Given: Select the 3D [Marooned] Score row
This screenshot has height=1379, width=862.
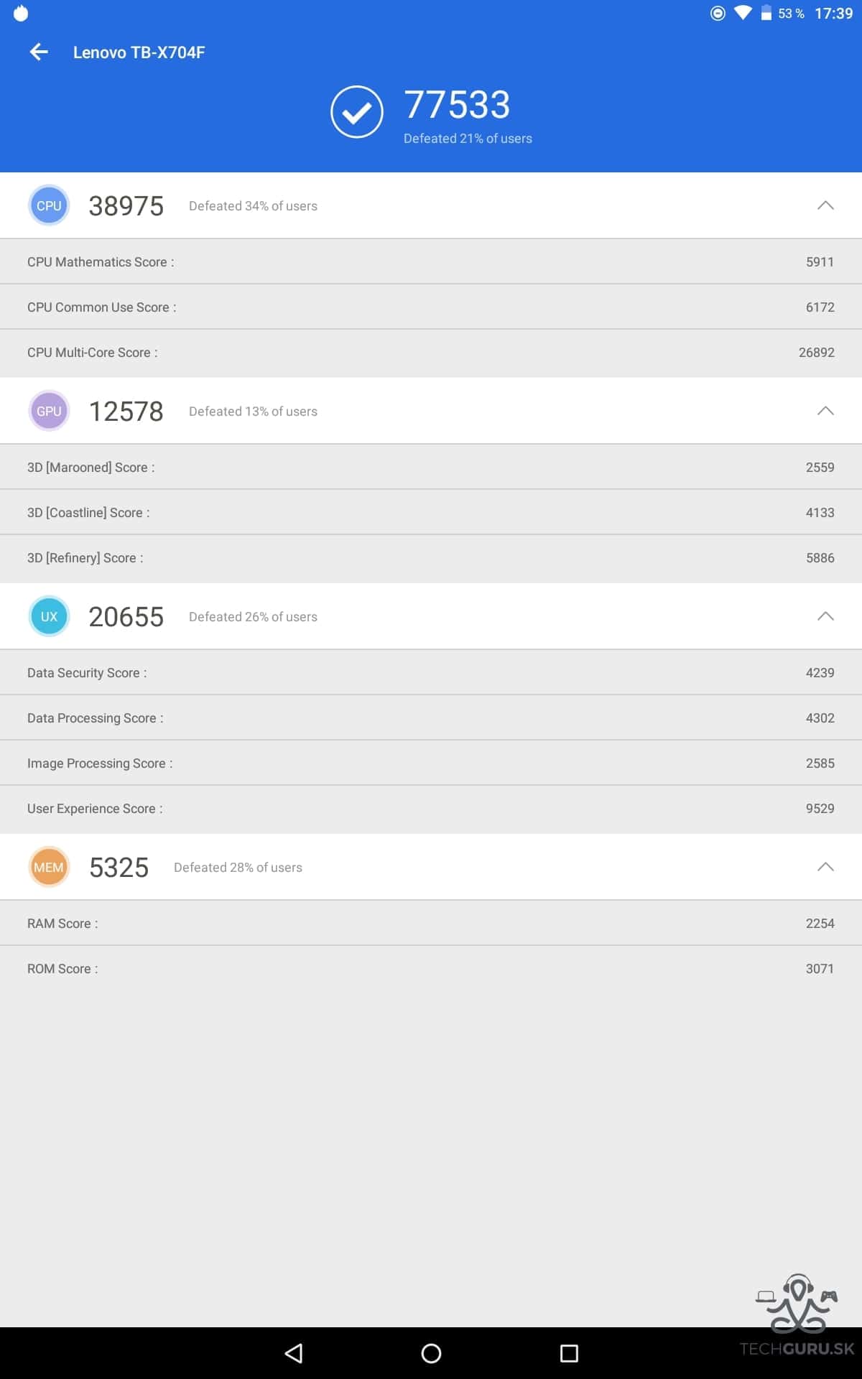Looking at the screenshot, I should coord(431,467).
